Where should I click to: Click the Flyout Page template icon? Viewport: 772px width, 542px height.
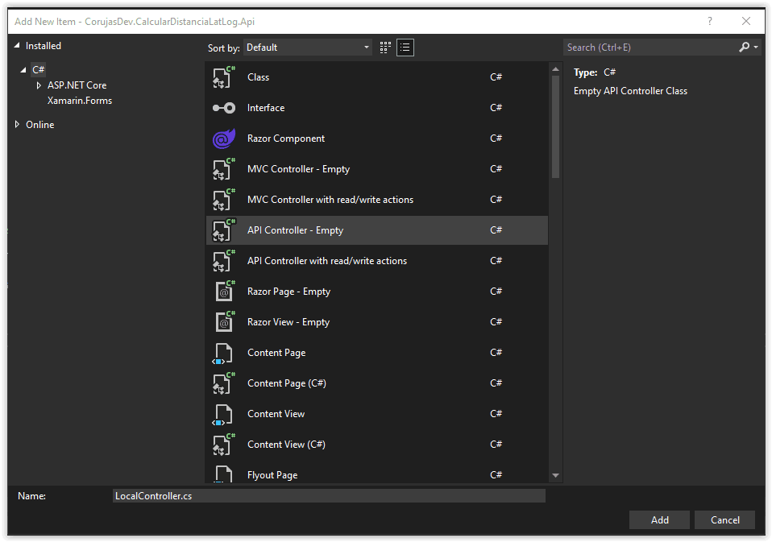(223, 474)
